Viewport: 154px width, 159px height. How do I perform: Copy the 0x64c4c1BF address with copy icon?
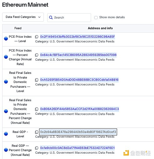(x=37, y=55)
